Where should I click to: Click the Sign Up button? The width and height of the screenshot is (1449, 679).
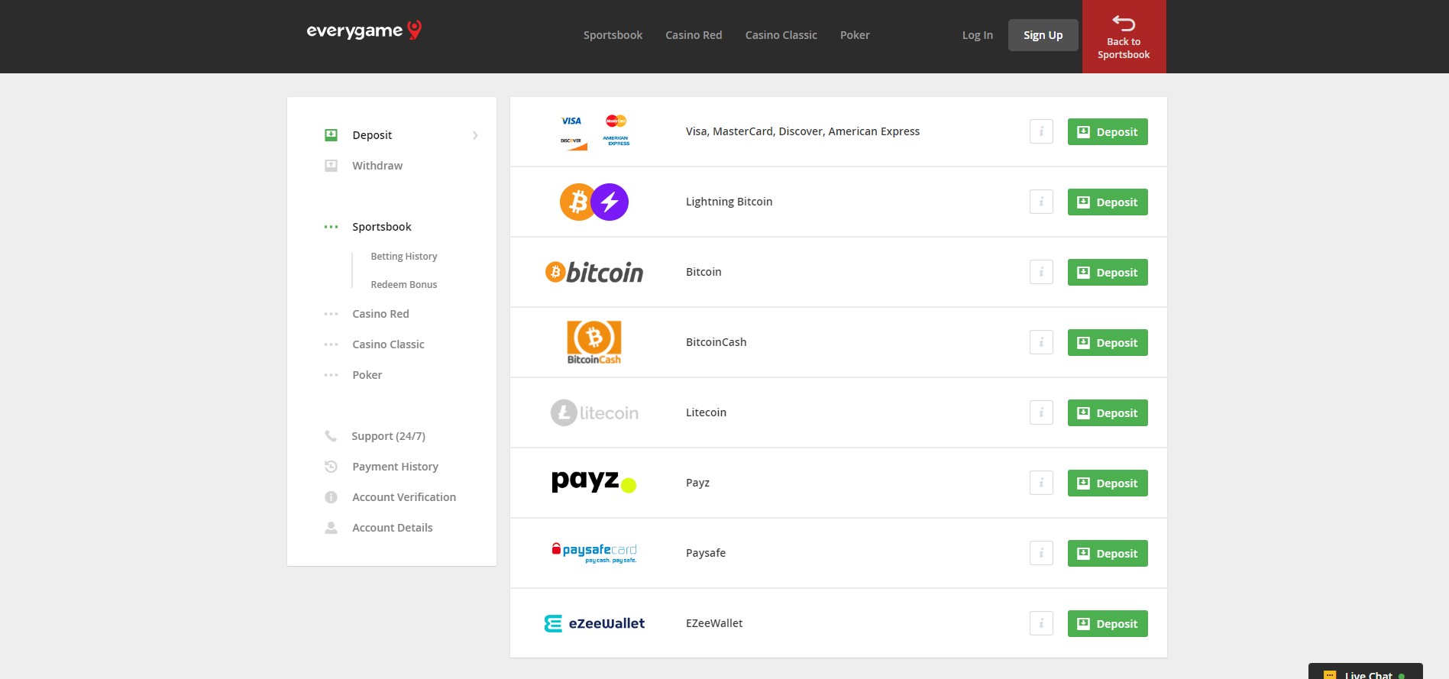click(1043, 35)
